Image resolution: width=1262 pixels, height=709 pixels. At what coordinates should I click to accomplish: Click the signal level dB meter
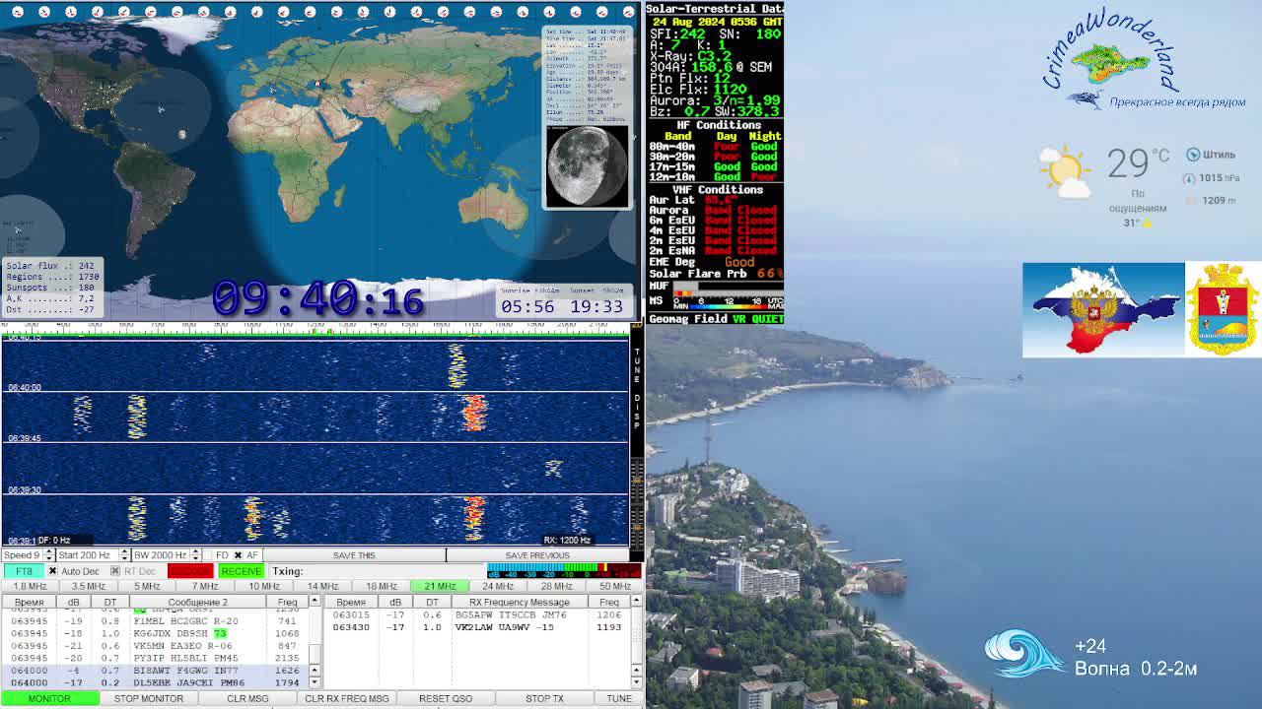point(564,570)
